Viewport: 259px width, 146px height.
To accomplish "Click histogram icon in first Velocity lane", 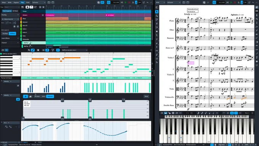I will tap(18, 85).
